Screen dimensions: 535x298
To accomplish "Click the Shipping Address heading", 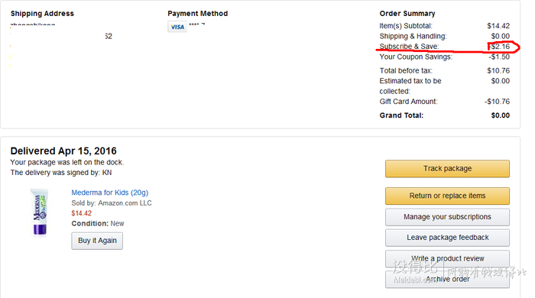I will click(x=42, y=14).
